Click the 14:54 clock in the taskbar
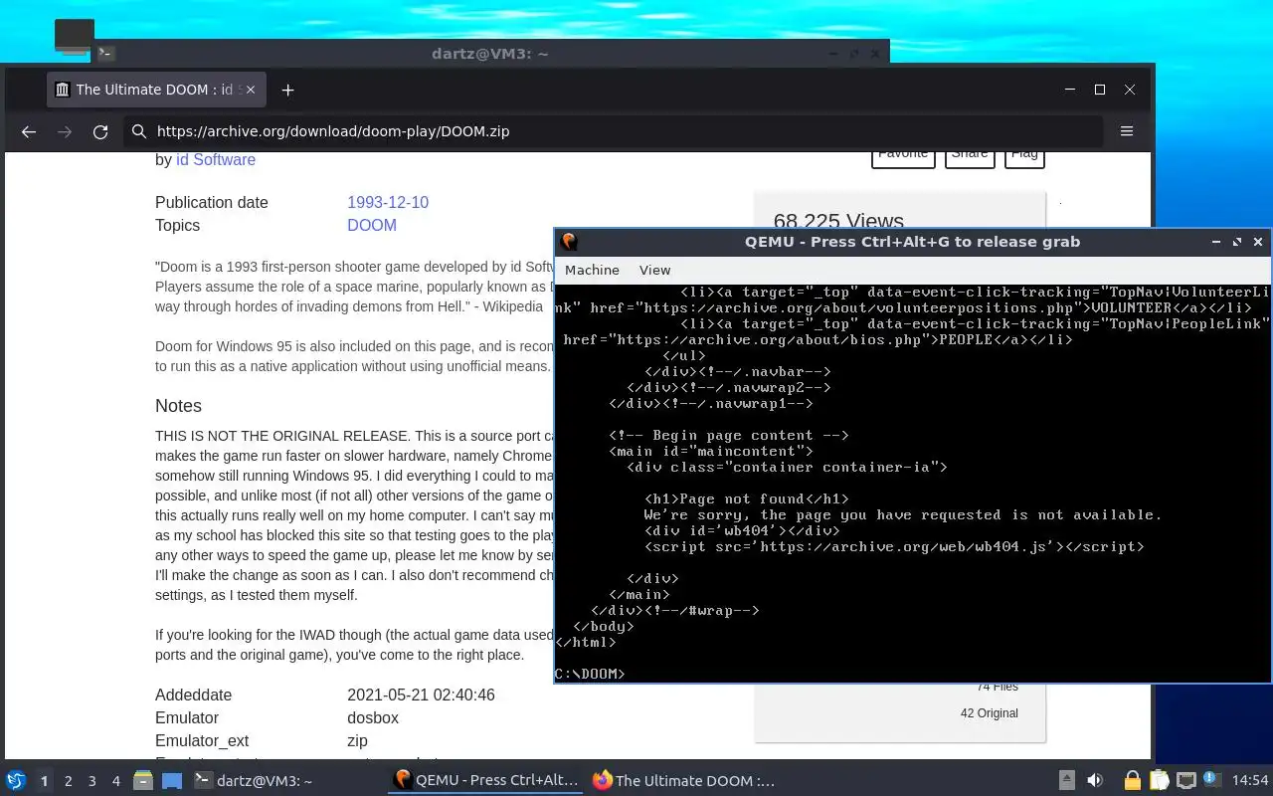The image size is (1273, 796). (1250, 781)
